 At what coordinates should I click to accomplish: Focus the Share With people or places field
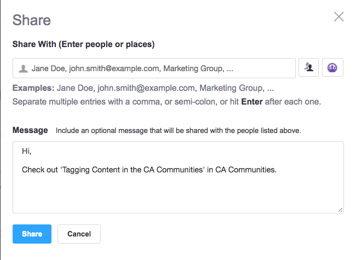pyautogui.click(x=154, y=68)
